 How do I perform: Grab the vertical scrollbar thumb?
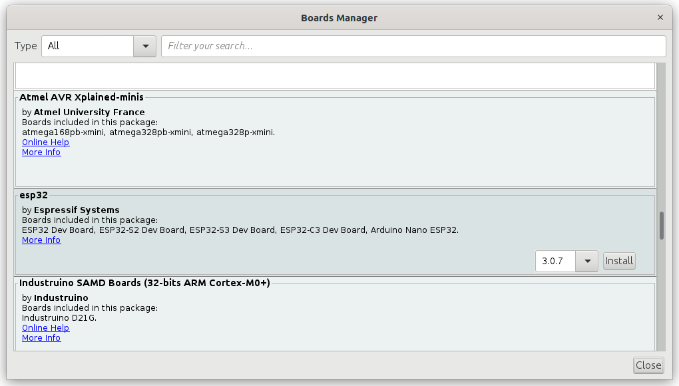click(x=661, y=225)
